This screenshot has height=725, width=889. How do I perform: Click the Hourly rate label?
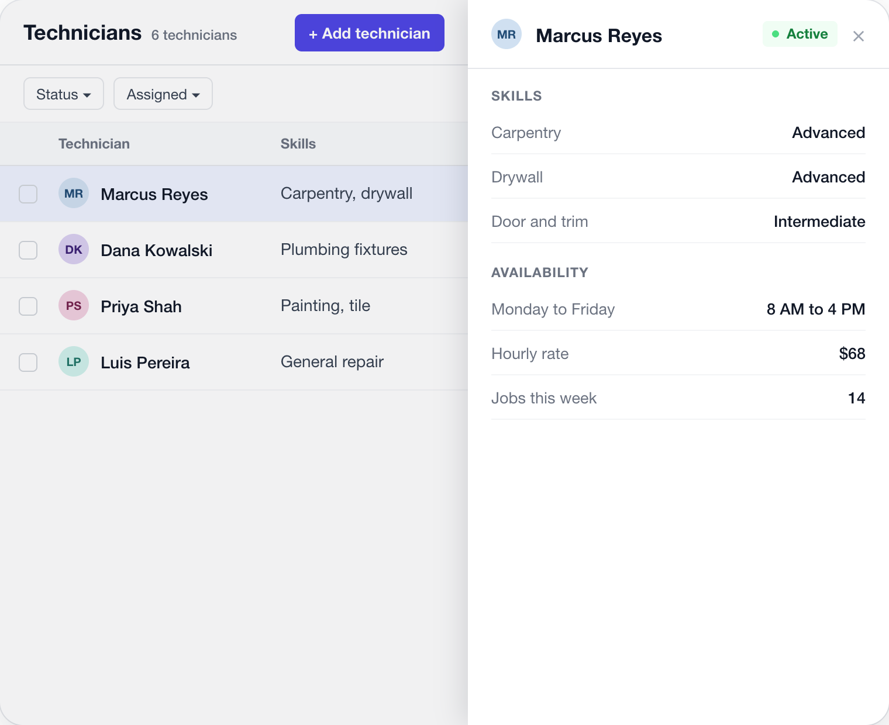530,354
